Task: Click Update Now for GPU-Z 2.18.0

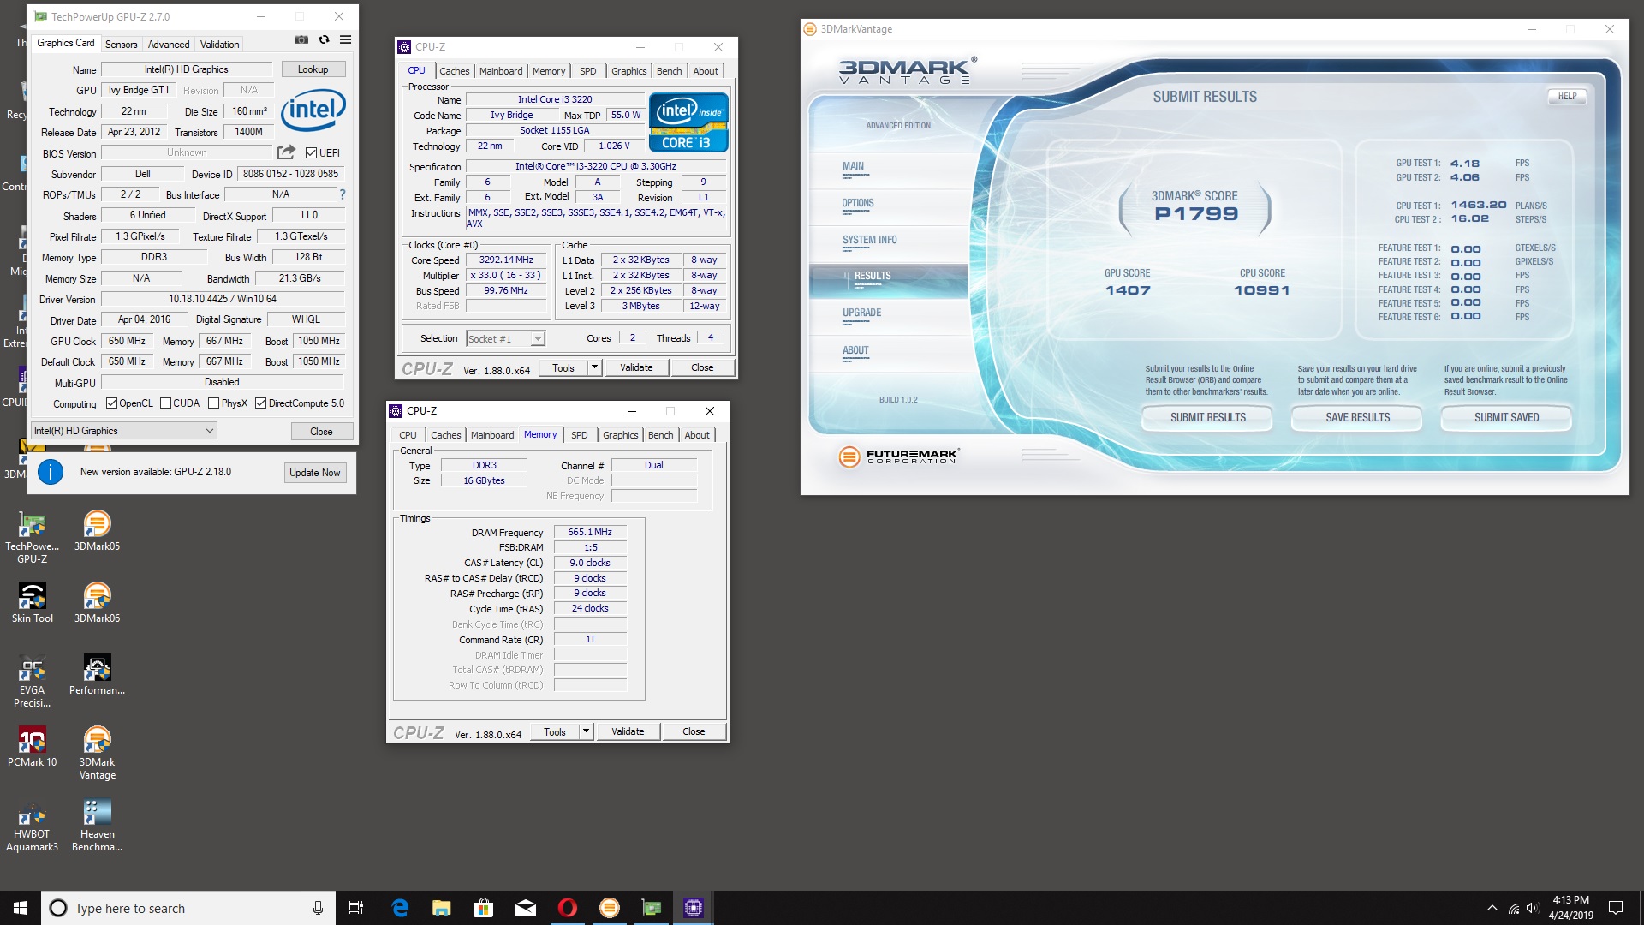Action: click(315, 473)
